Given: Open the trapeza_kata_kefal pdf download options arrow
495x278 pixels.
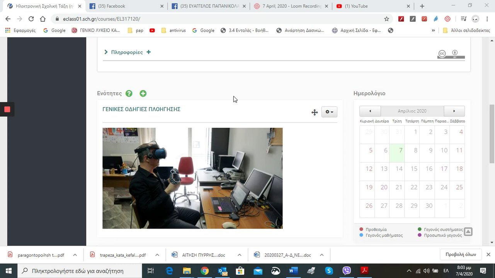Looking at the screenshot, I should (x=157, y=255).
